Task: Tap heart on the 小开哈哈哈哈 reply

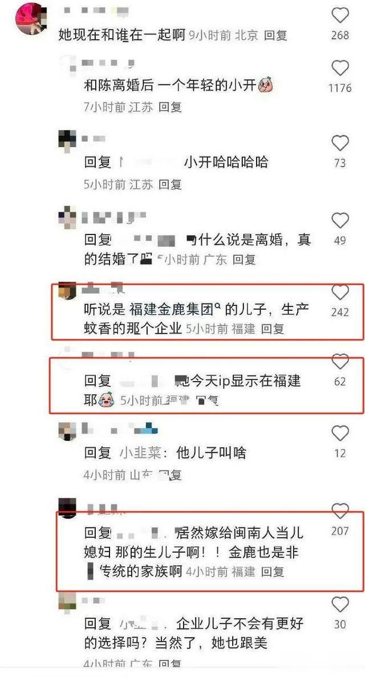Action: click(340, 143)
